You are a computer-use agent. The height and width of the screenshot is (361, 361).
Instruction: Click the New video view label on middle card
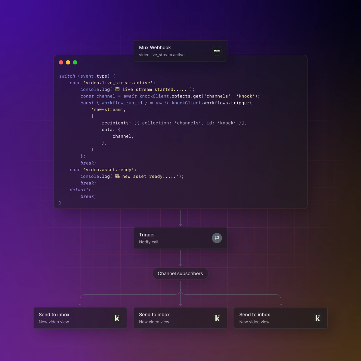[x=154, y=322]
